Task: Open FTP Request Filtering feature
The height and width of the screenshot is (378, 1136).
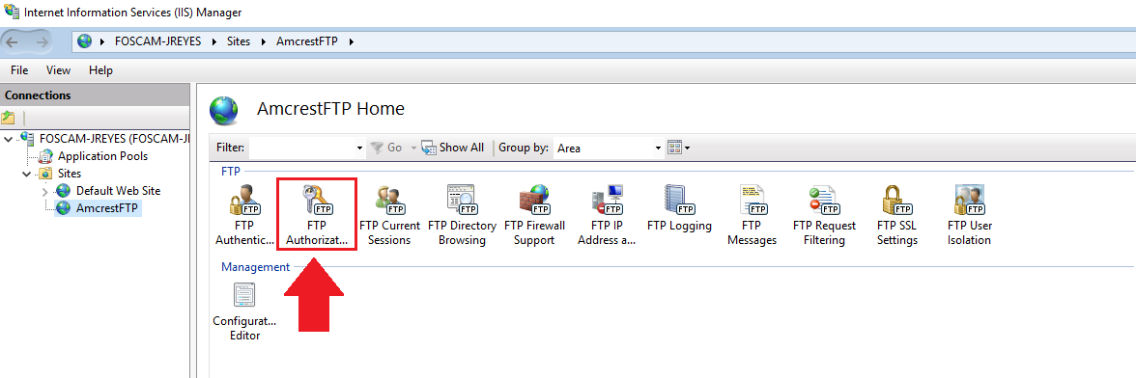Action: click(x=825, y=215)
